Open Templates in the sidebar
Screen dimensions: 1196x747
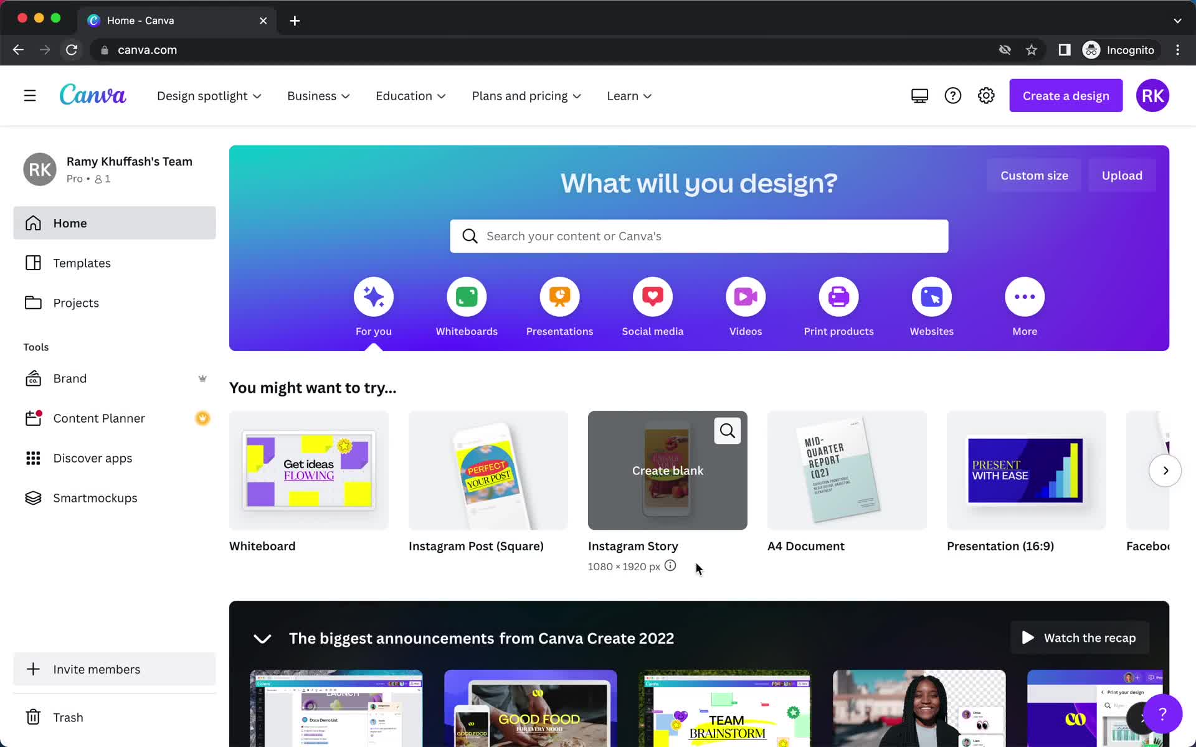point(115,263)
